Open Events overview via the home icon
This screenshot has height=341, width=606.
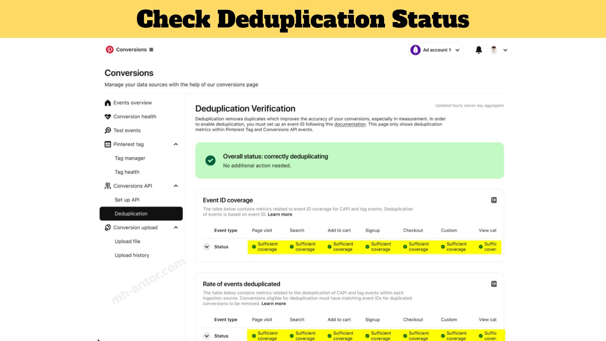[x=108, y=103]
